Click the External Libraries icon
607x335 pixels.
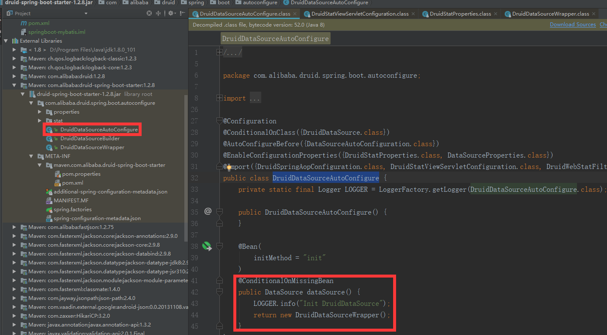[15, 41]
